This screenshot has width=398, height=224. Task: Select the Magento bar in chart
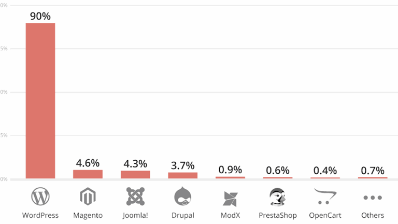point(88,174)
